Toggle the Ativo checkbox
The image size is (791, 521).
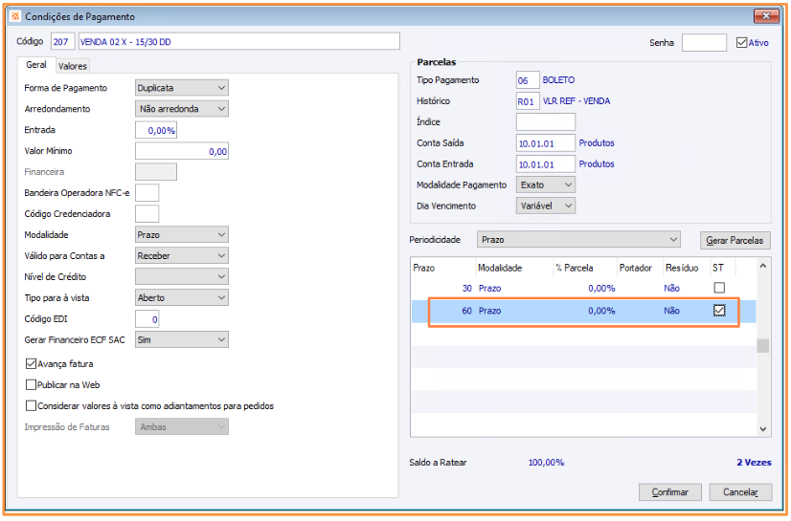pyautogui.click(x=741, y=43)
